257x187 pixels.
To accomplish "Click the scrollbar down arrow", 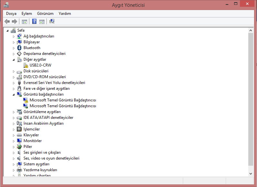I will click(x=251, y=173).
